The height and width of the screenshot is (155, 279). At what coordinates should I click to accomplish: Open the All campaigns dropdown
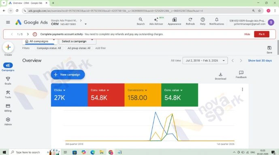(40, 41)
